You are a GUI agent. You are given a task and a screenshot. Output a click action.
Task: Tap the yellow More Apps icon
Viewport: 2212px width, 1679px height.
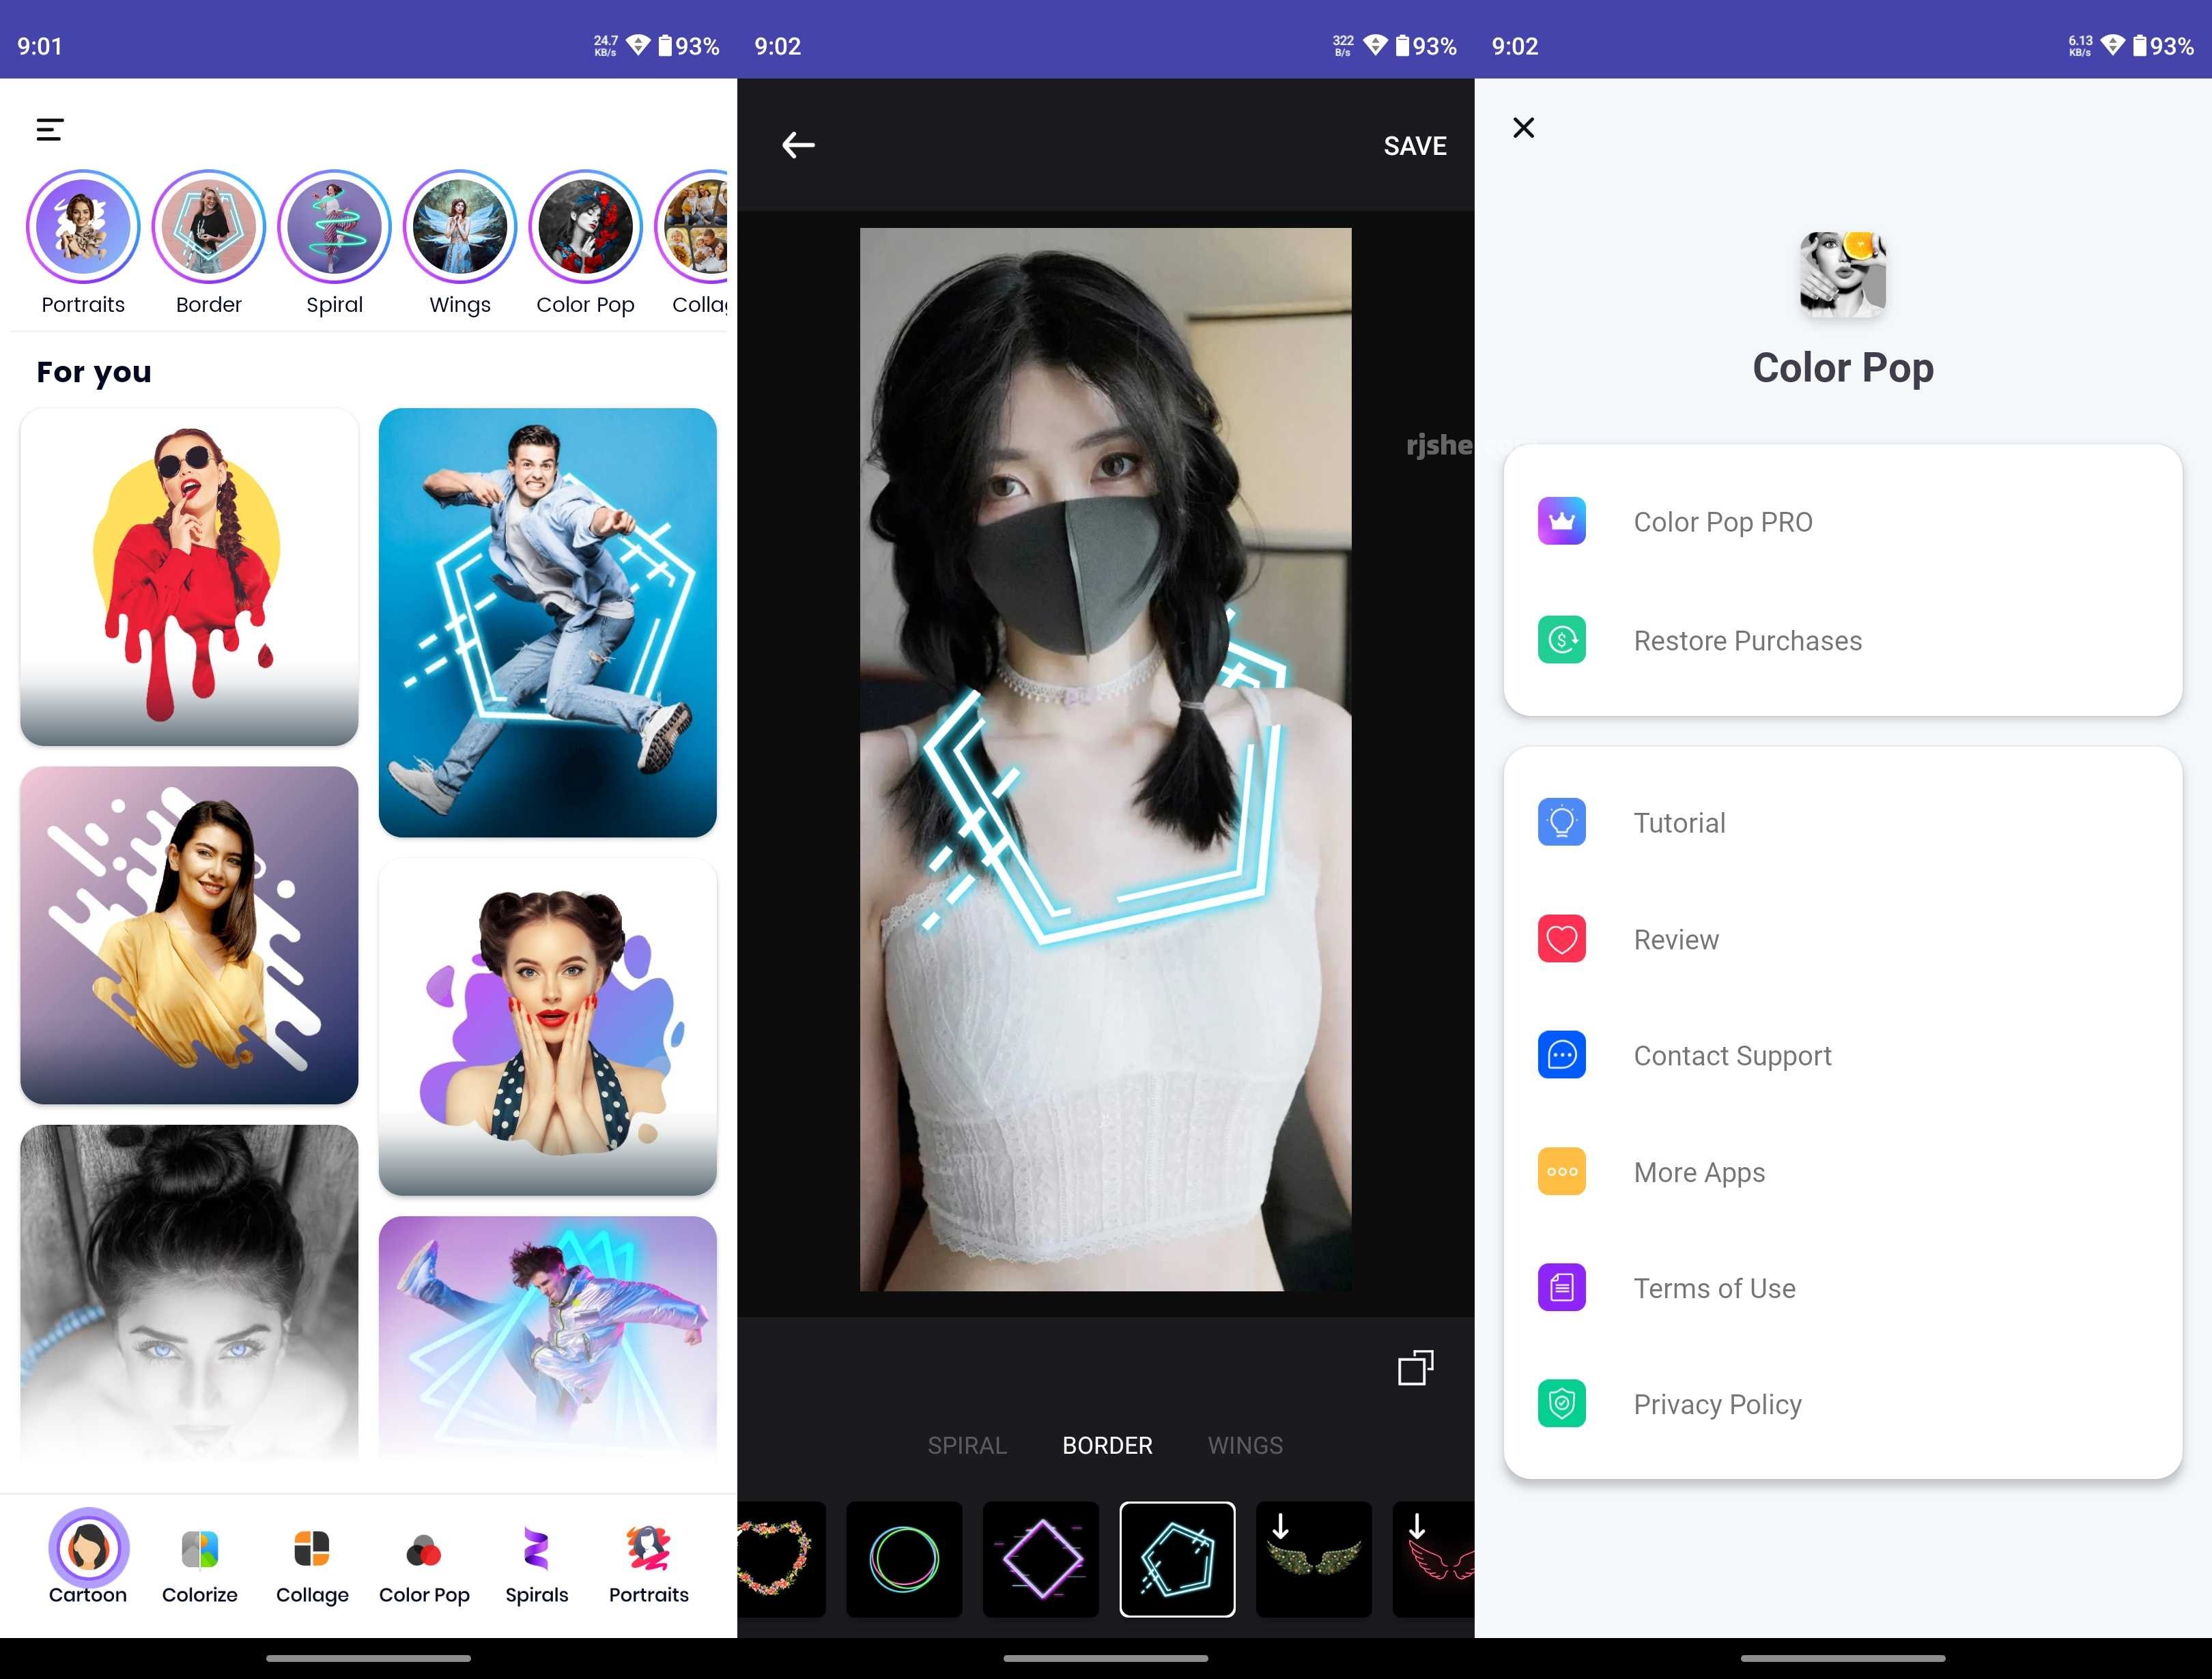click(1561, 1171)
